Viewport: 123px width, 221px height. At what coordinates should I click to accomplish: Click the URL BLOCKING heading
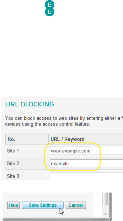coord(30,104)
